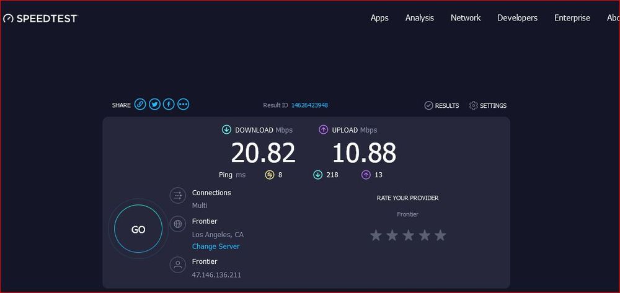The height and width of the screenshot is (293, 620).
Task: Rate provider with one star
Action: click(376, 235)
